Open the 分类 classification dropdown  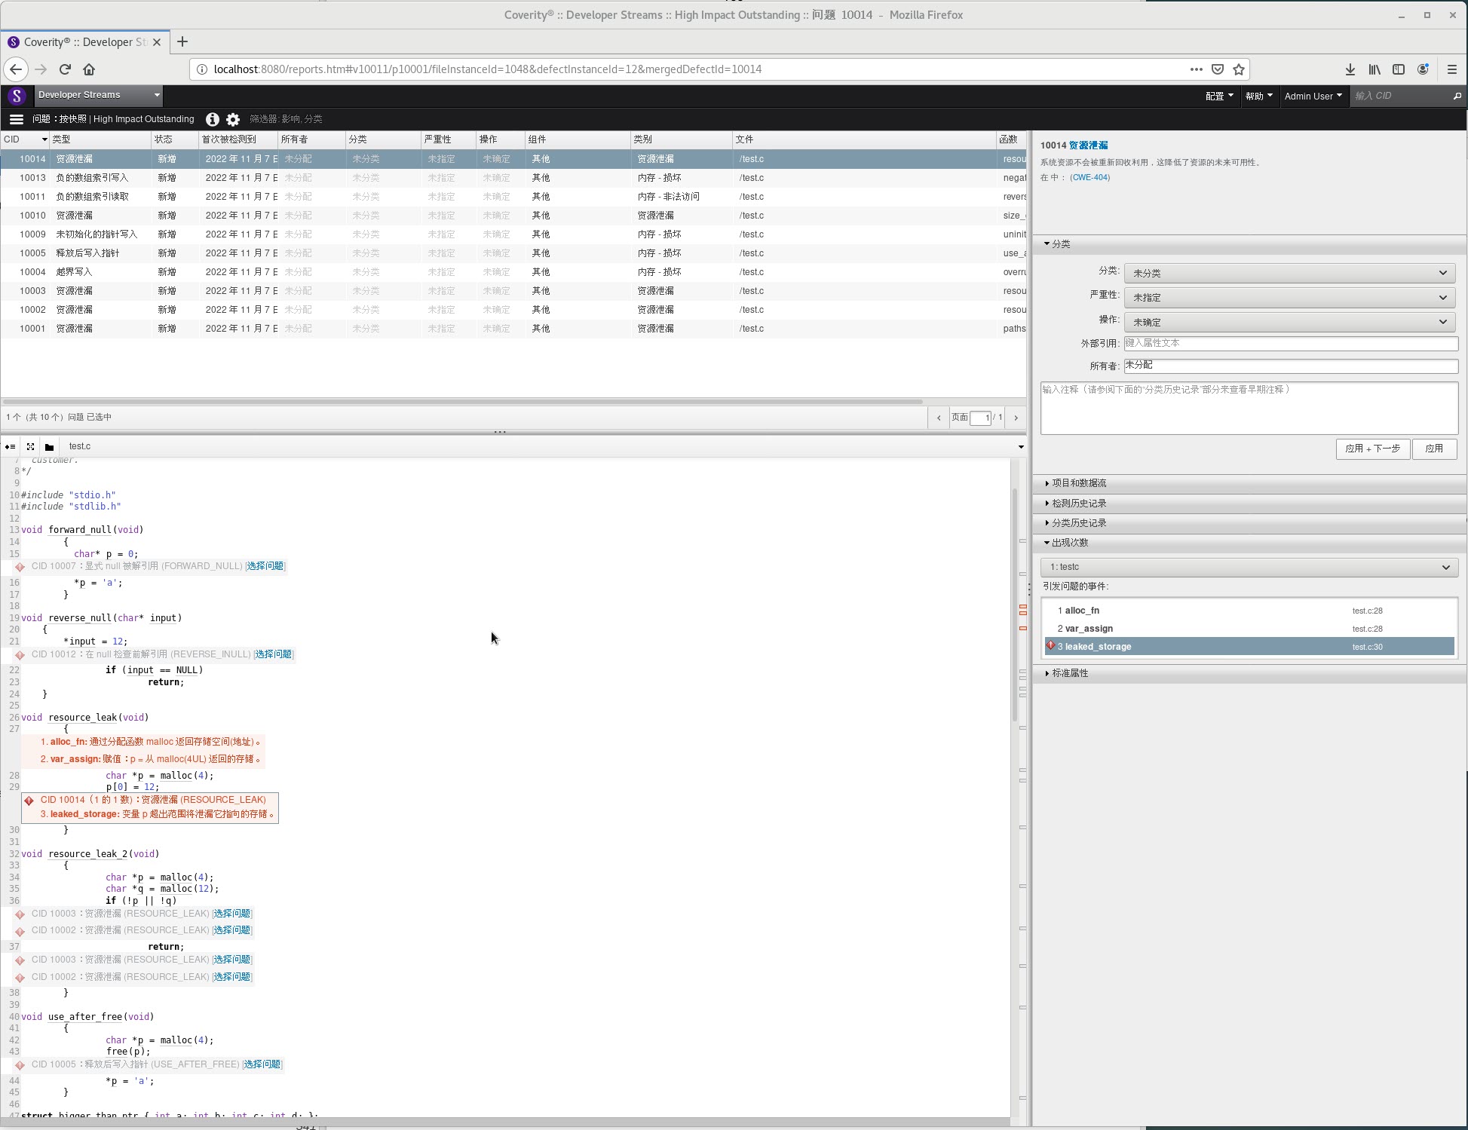click(1289, 273)
